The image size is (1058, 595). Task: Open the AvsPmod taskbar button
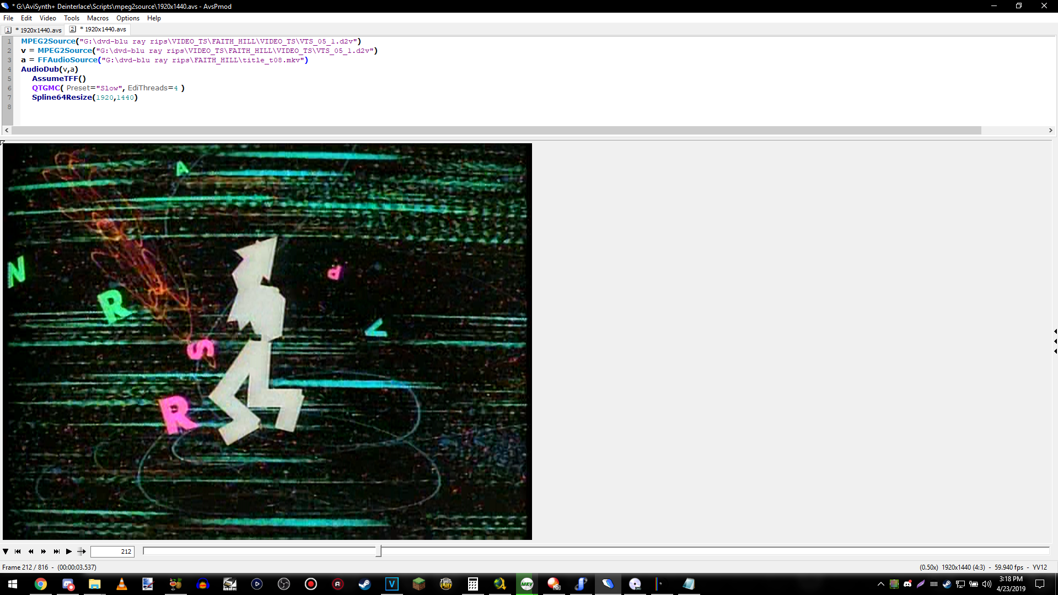click(x=608, y=584)
